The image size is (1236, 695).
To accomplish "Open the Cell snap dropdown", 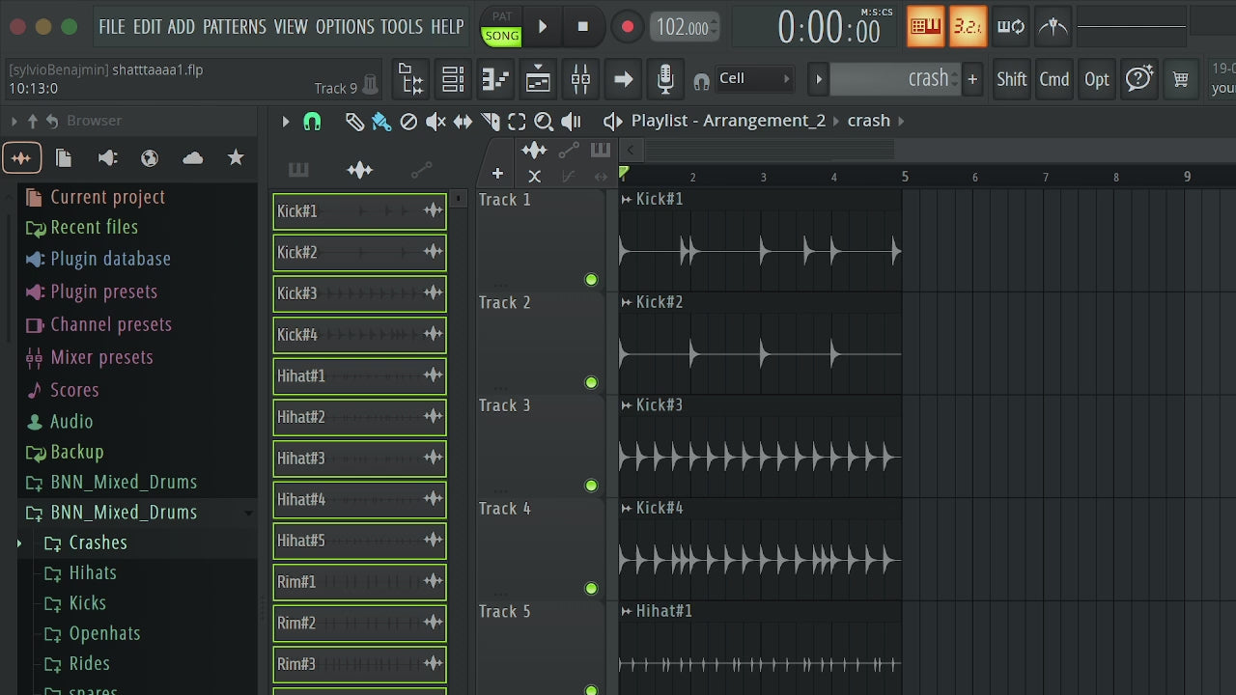I will click(755, 79).
